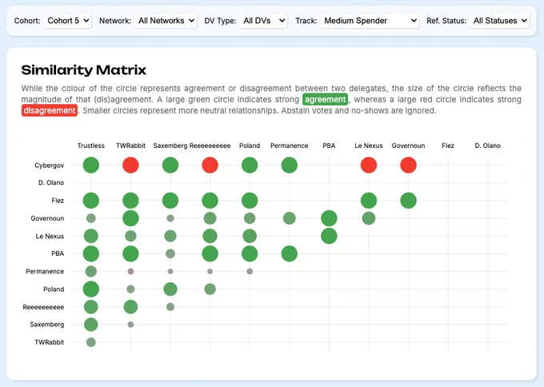Click small circle for Saxemberg and TWRabbit
This screenshot has height=387, width=544.
pos(130,325)
